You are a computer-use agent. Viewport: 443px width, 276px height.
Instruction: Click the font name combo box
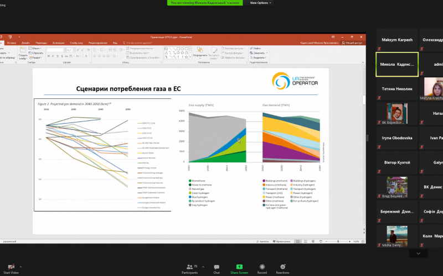[x=56, y=50]
